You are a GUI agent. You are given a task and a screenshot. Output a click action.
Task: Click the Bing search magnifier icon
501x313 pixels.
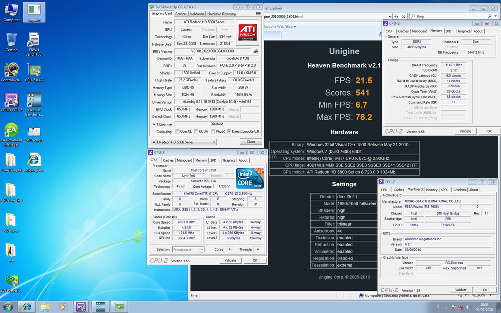pyautogui.click(x=490, y=16)
